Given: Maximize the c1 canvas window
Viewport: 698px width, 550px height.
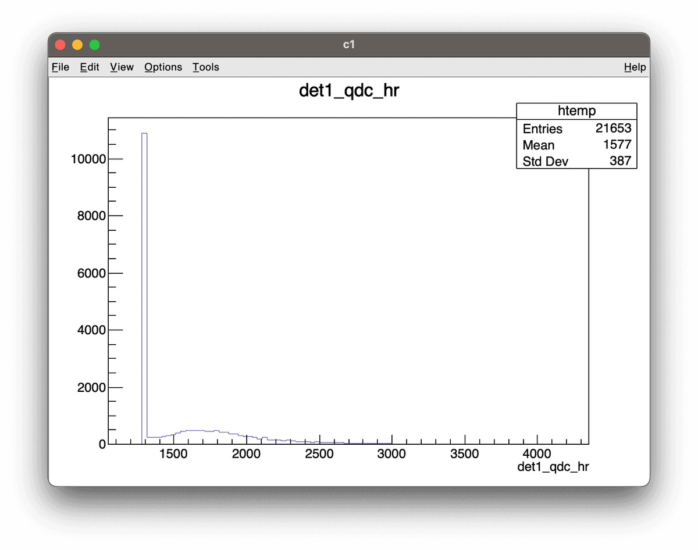Looking at the screenshot, I should tap(95, 45).
